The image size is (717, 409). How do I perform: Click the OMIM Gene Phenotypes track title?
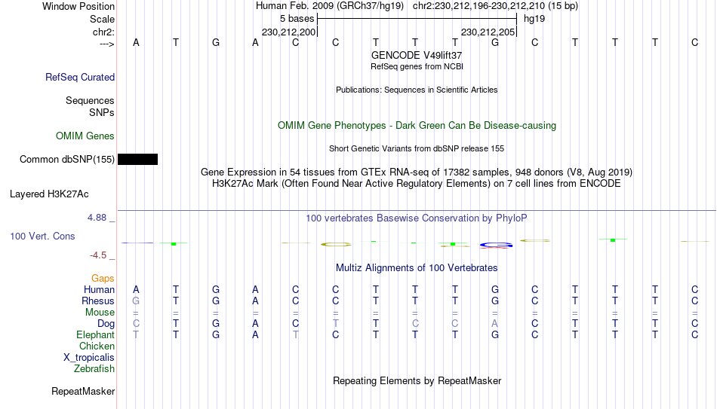tap(417, 126)
